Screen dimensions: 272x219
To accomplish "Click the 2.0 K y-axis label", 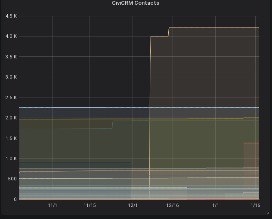I will [11, 118].
